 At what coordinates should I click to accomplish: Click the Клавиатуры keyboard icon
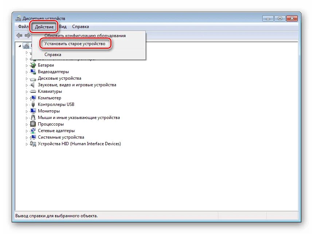point(33,91)
